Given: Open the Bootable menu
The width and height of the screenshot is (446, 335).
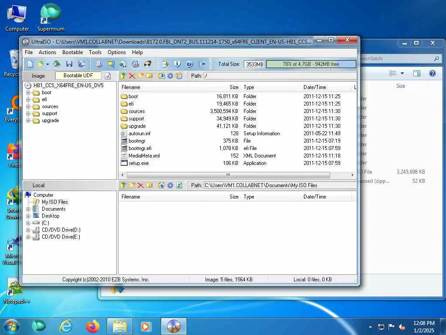Looking at the screenshot, I should click(73, 52).
